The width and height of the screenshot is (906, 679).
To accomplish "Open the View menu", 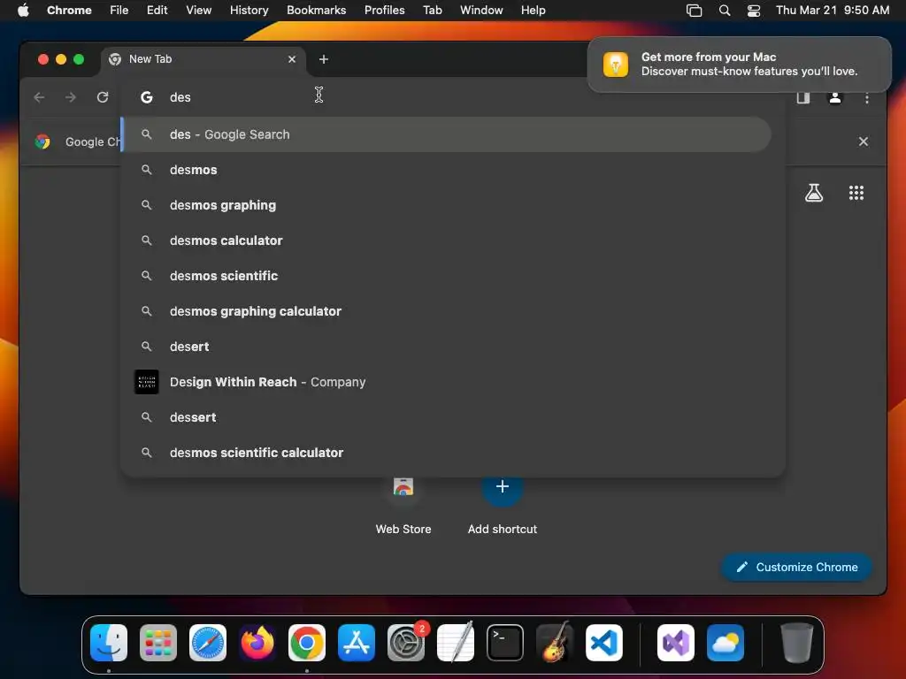I will click(199, 11).
